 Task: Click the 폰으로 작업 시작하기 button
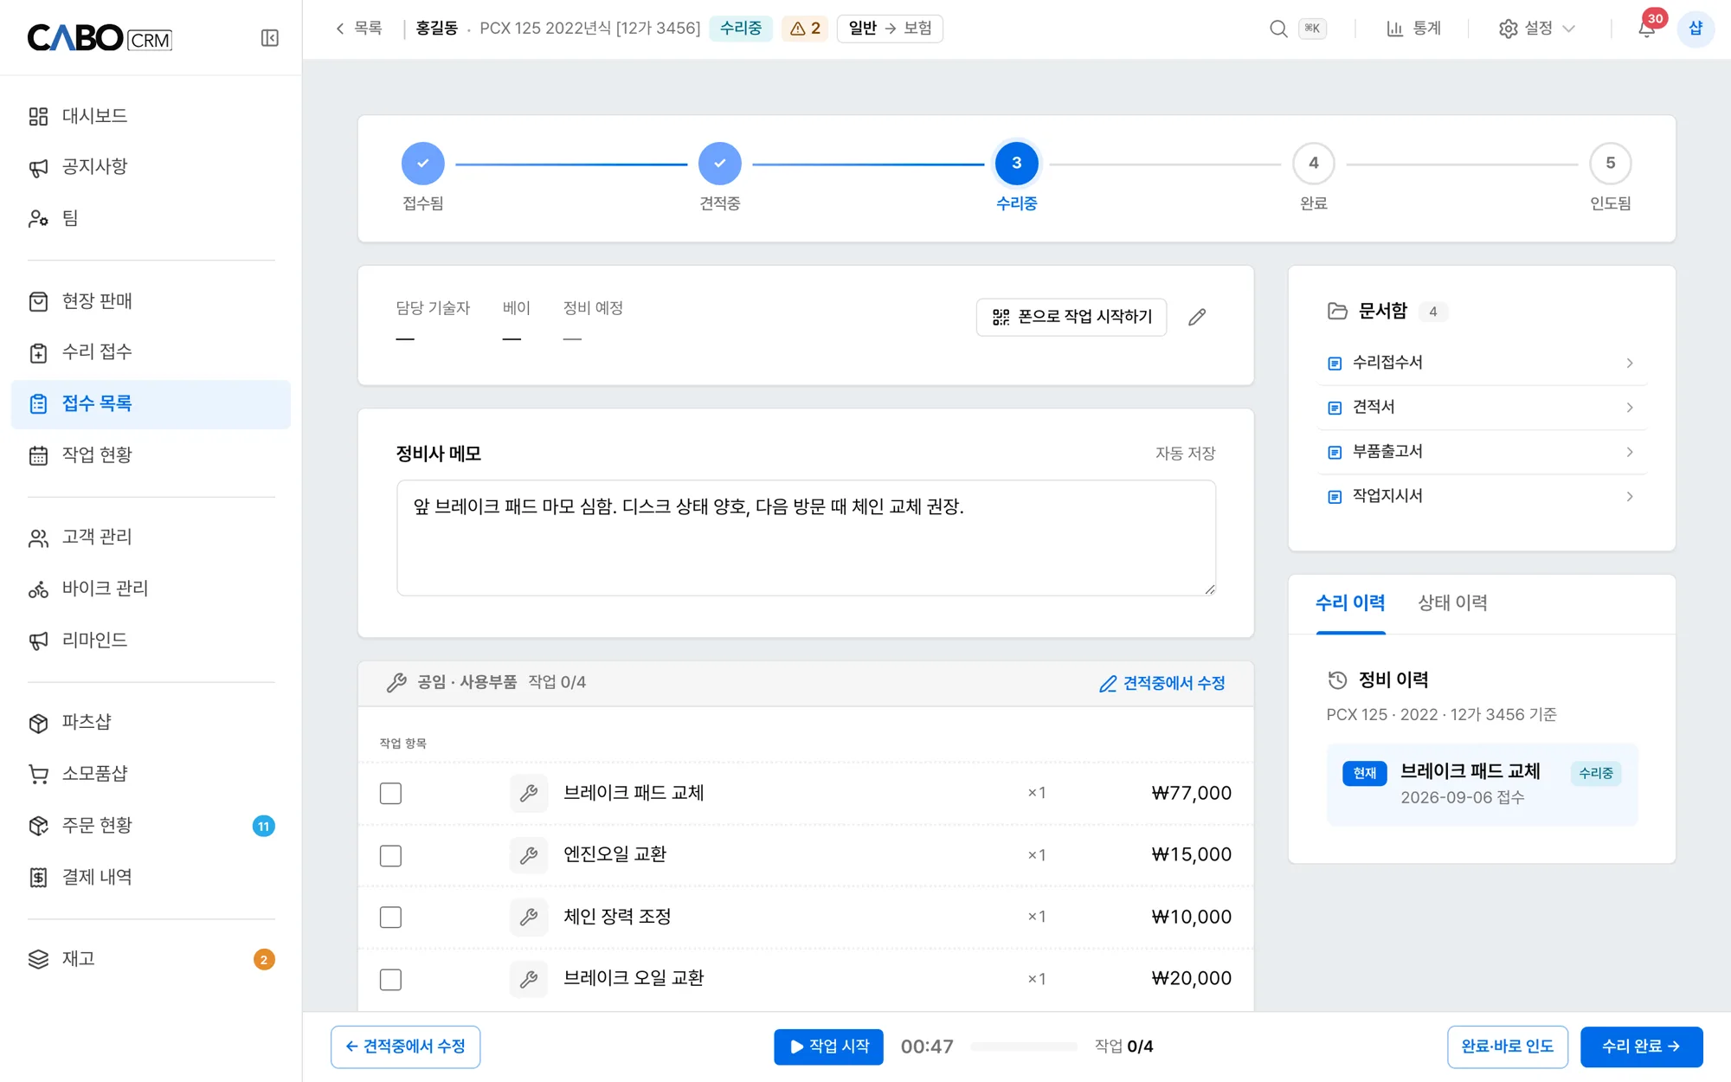click(x=1071, y=317)
